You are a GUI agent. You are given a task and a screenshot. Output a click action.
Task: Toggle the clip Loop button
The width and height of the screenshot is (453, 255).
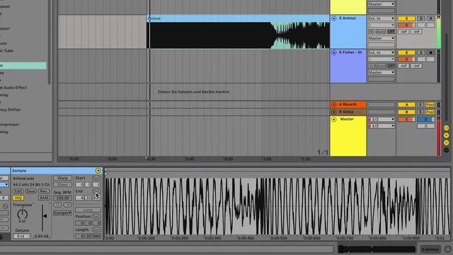(x=88, y=210)
